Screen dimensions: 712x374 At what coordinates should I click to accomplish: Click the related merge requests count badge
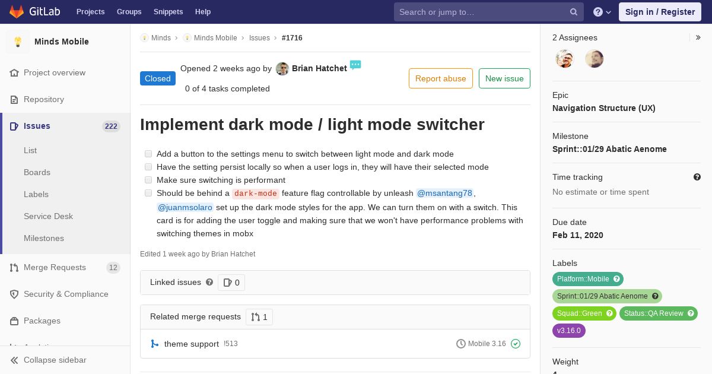pyautogui.click(x=259, y=317)
